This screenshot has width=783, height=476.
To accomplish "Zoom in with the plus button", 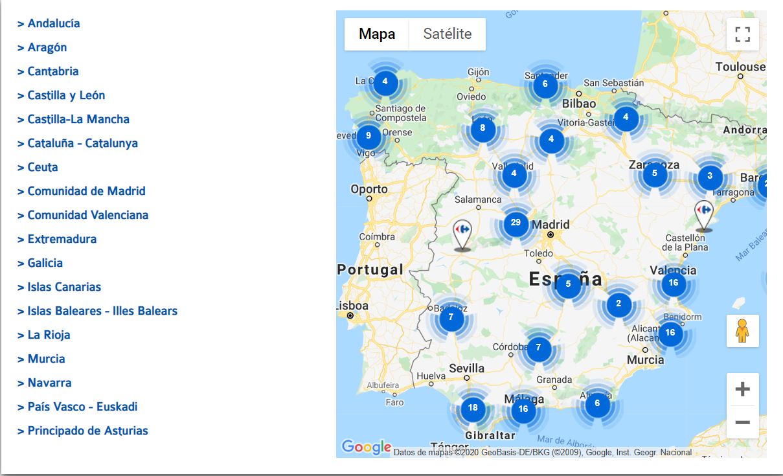I will 742,389.
